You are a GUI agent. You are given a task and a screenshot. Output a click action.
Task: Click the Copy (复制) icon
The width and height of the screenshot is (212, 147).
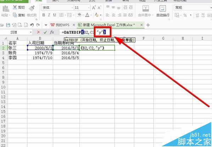click(x=15, y=15)
